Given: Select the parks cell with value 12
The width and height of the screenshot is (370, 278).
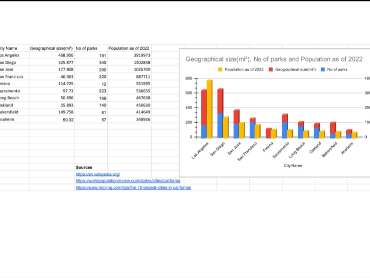Looking at the screenshot, I should [x=91, y=84].
